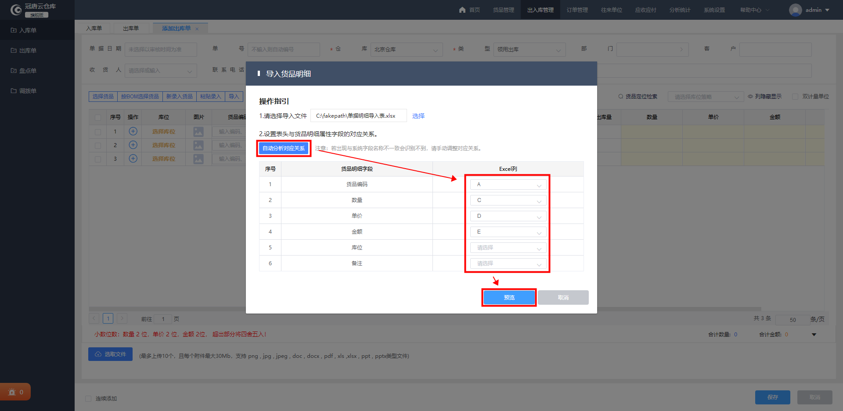Screen dimensions: 843x411
Task: Click the page number jump input
Action: (x=163, y=319)
